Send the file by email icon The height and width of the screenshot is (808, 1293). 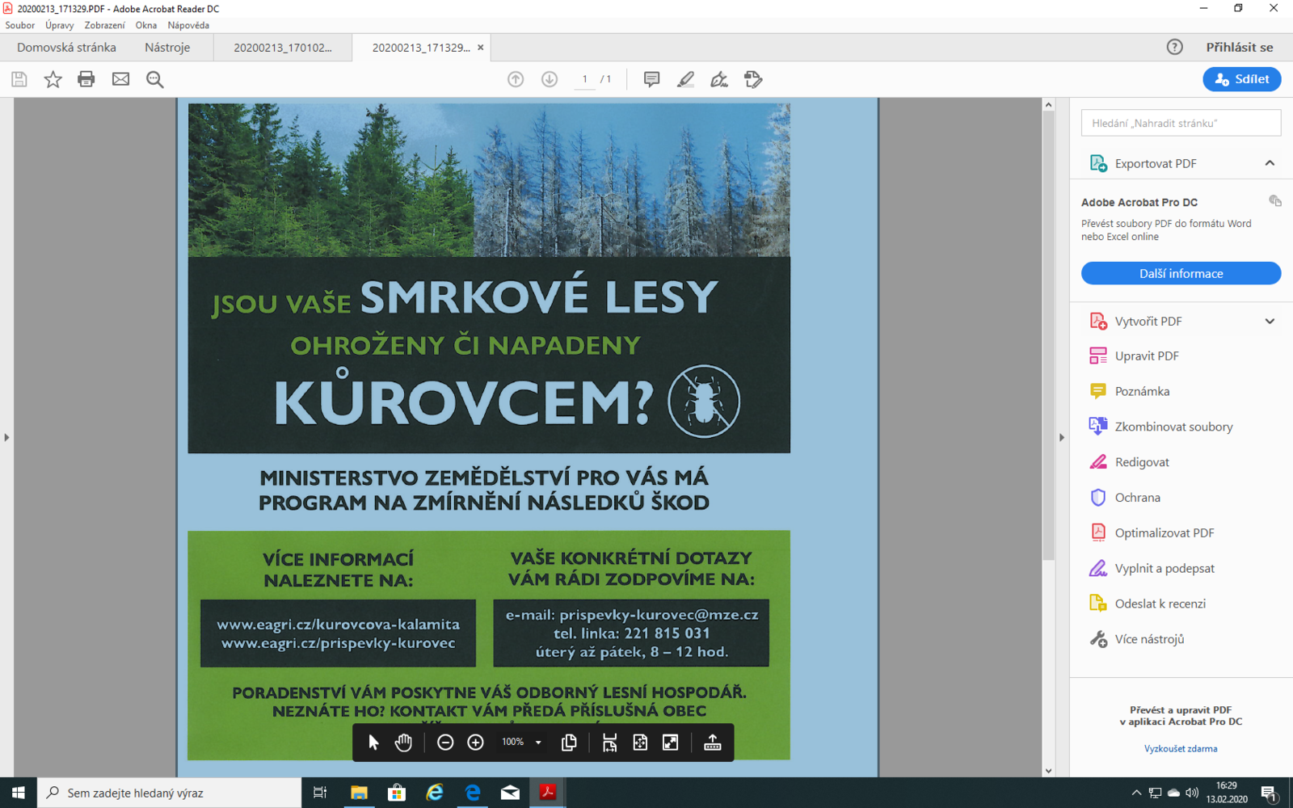[120, 79]
